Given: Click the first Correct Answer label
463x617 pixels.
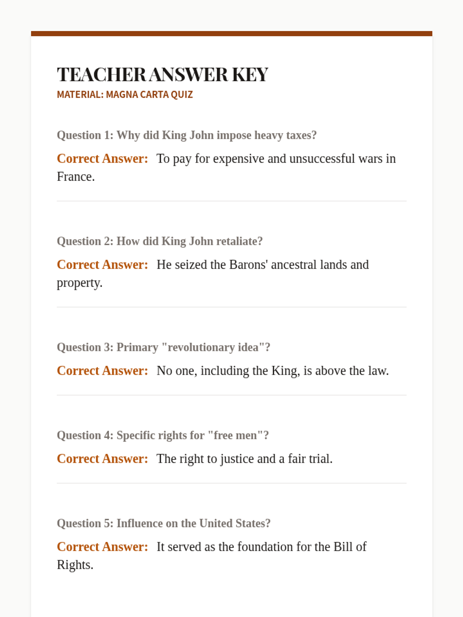Looking at the screenshot, I should pos(102,158).
